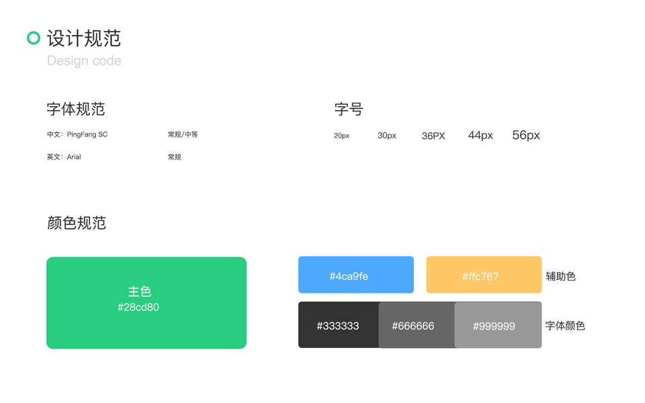The height and width of the screenshot is (403, 645).
Task: Click the '常规/中等' weight label
Action: pyautogui.click(x=183, y=134)
